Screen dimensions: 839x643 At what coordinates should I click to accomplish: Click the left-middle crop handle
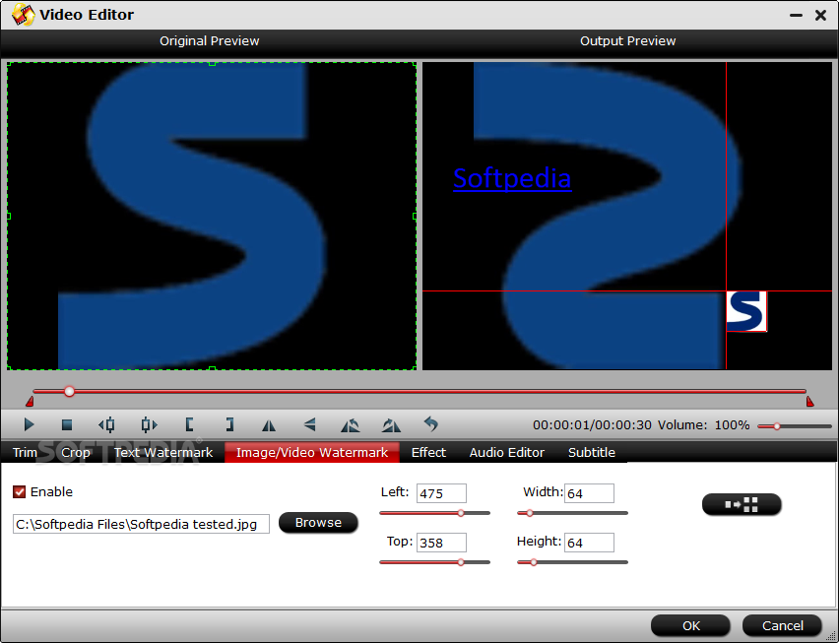click(x=9, y=216)
